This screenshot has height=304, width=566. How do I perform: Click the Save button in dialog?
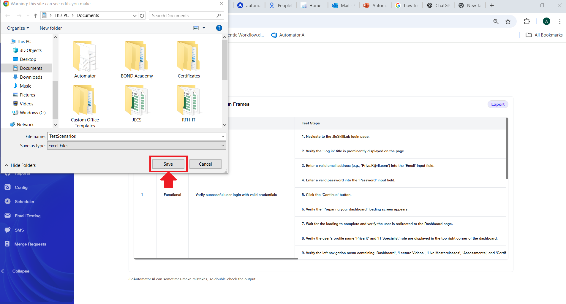[x=168, y=164]
